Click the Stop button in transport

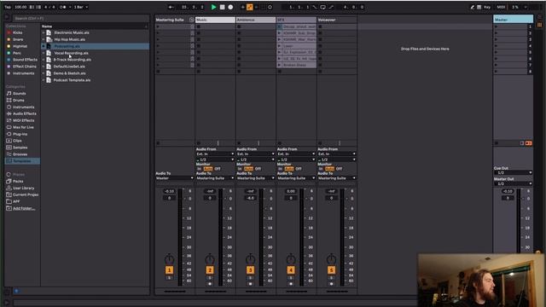[x=222, y=7]
